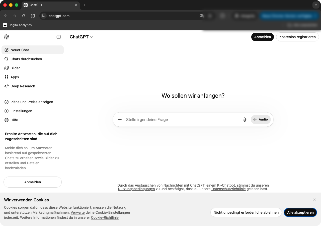Open the tab search dropdown arrow
Viewport: 321px width, 226px height.
pos(316,5)
